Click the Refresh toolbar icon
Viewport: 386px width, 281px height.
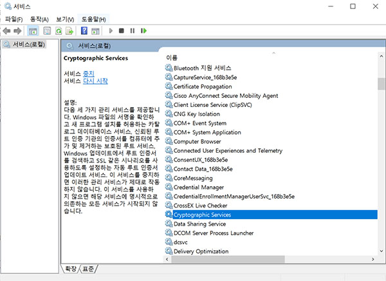[x=59, y=31]
